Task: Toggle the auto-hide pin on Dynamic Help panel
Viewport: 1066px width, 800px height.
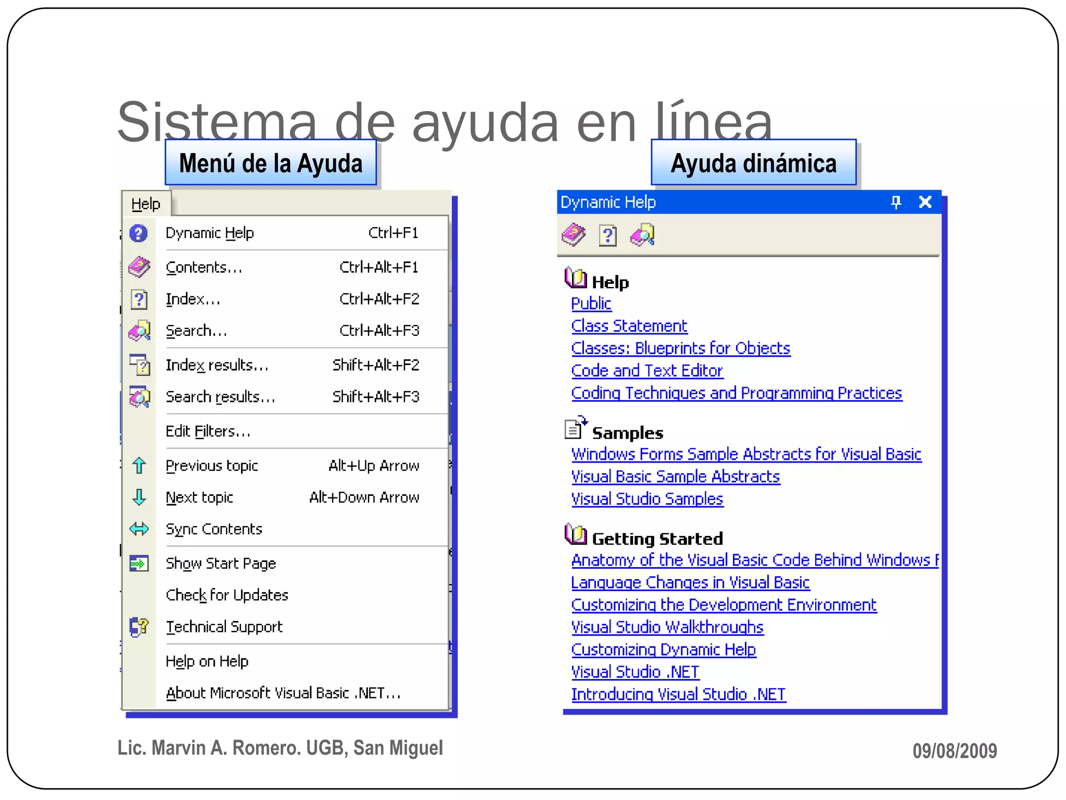Action: coord(895,202)
